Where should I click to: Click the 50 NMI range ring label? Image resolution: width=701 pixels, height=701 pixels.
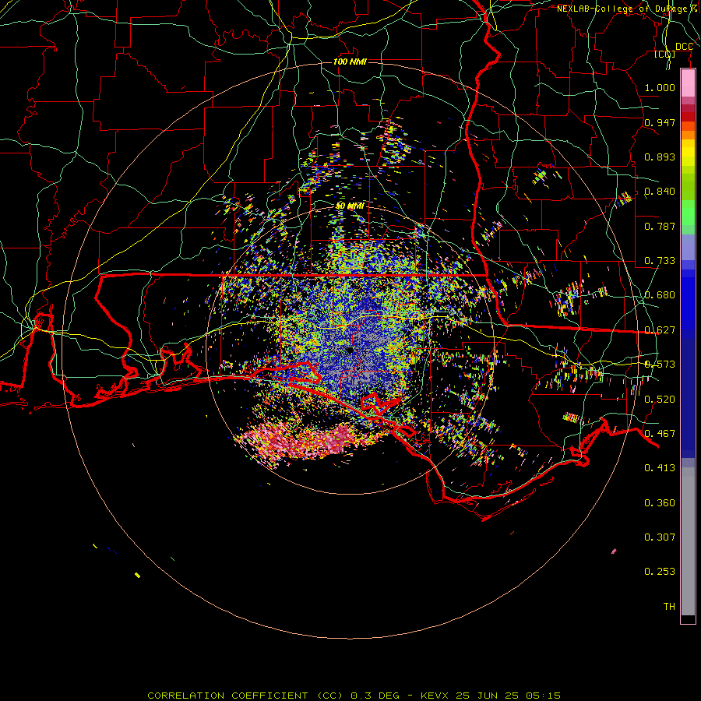[350, 206]
